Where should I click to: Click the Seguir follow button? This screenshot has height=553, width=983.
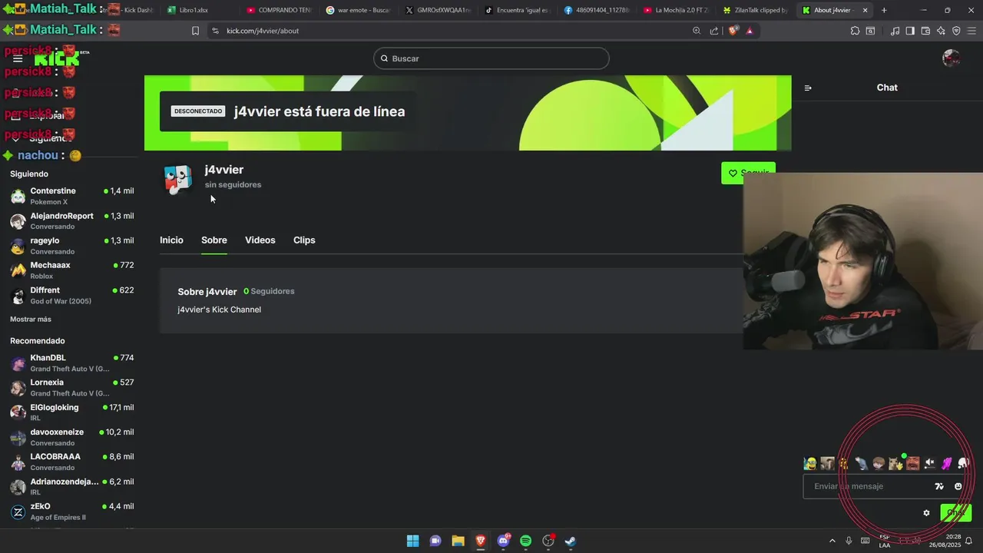(748, 173)
